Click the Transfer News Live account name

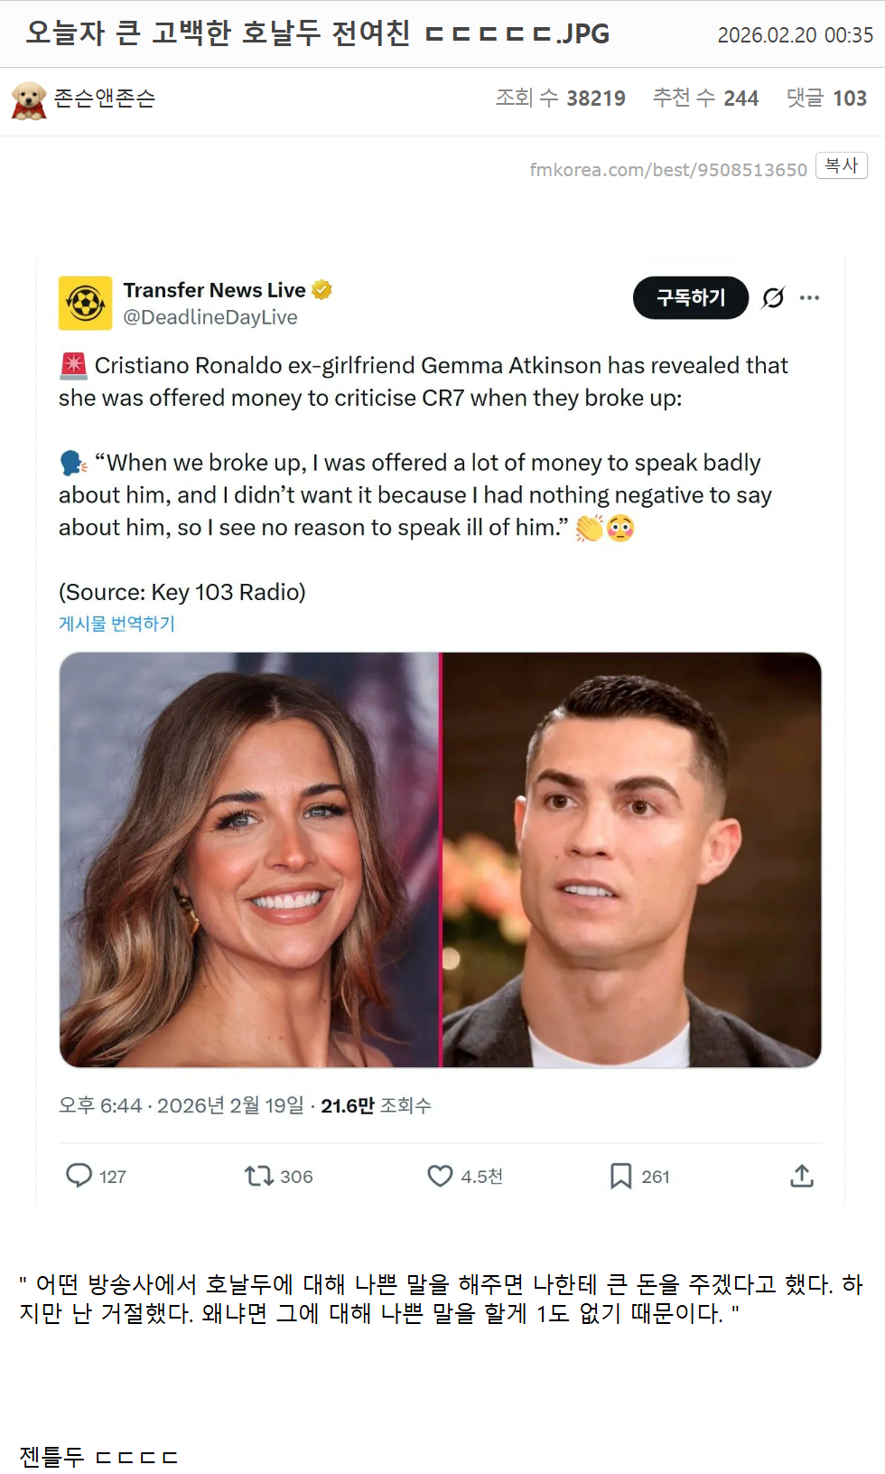(x=215, y=290)
